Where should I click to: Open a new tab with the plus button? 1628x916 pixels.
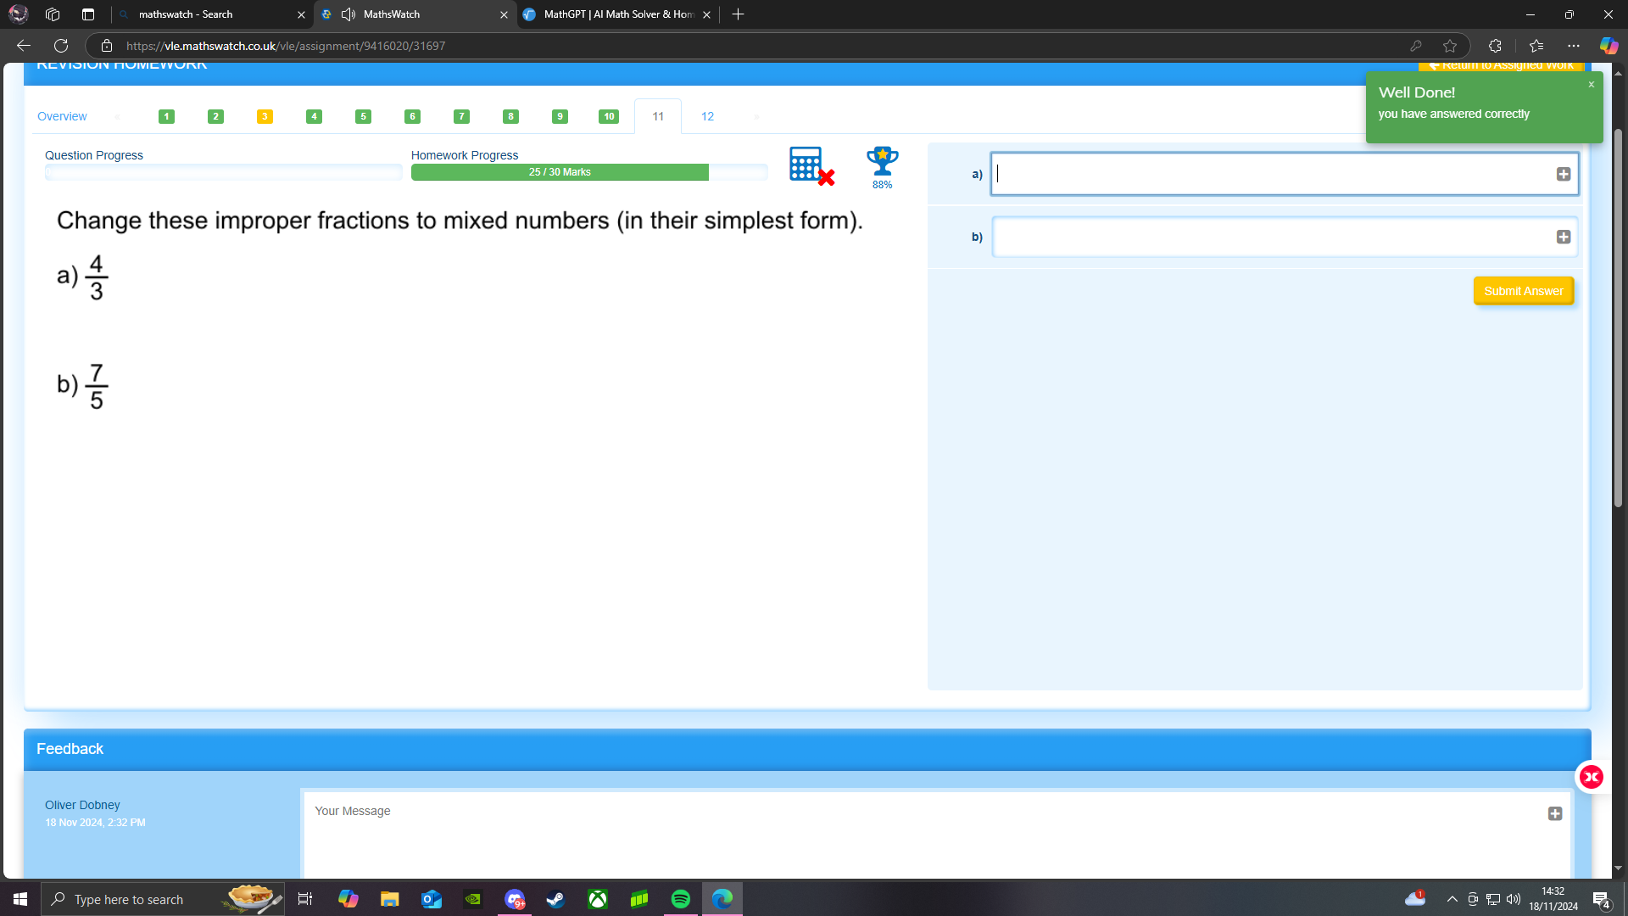point(738,14)
